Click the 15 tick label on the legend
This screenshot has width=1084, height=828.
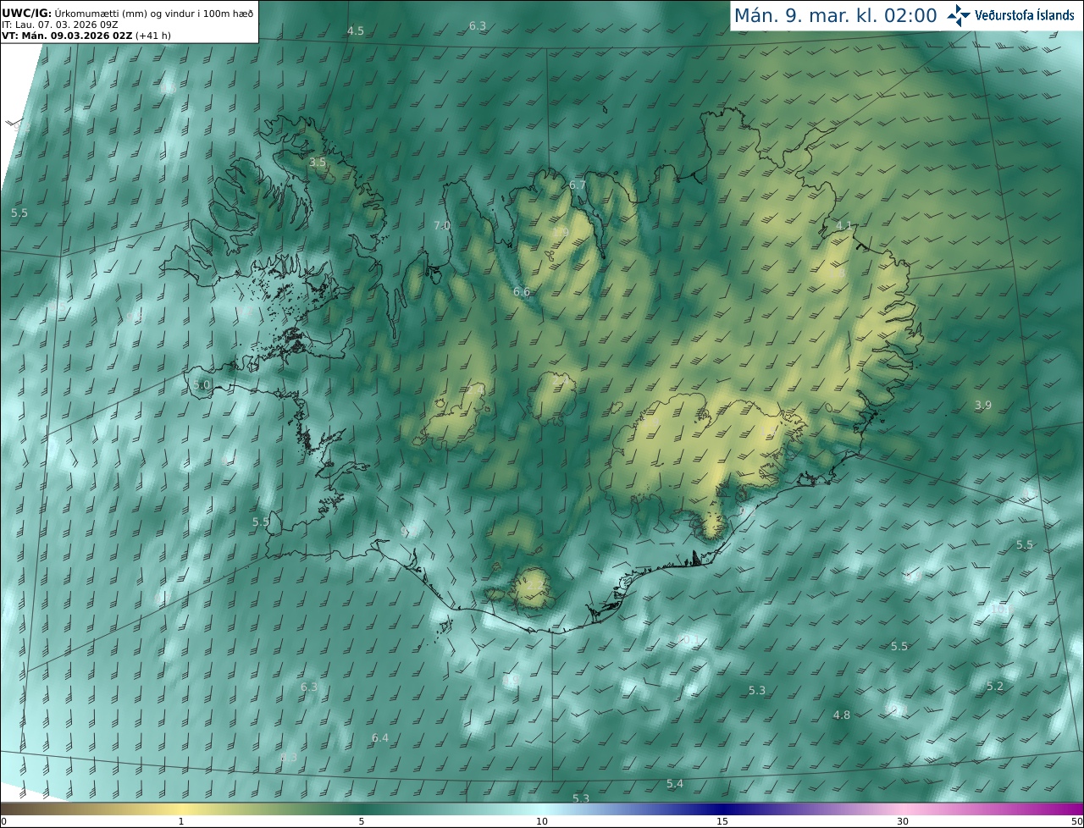coord(722,821)
